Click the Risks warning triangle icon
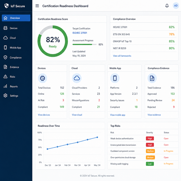This screenshot has width=181, height=181. [x=5, y=76]
